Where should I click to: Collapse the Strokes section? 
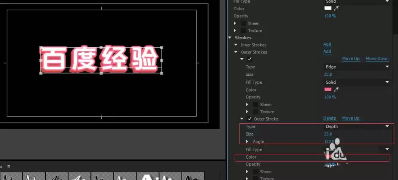[x=230, y=38]
